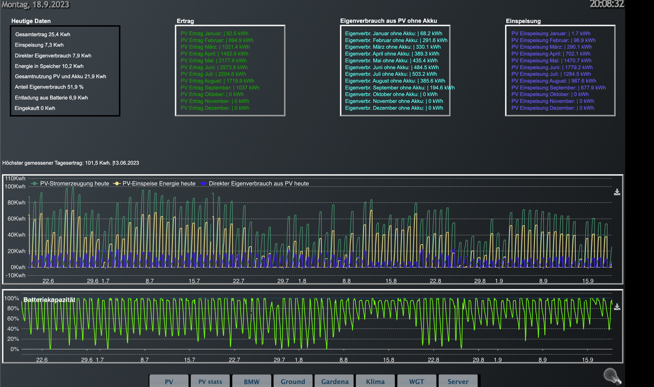Go to the Ground tab
Screen dimensions: 654x387
point(293,382)
